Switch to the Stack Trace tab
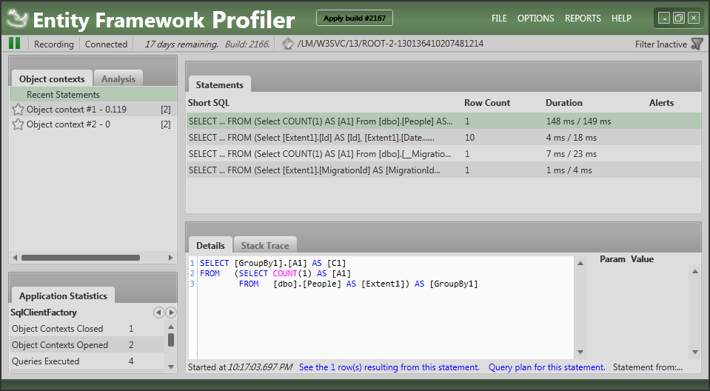This screenshot has width=710, height=391. point(266,245)
